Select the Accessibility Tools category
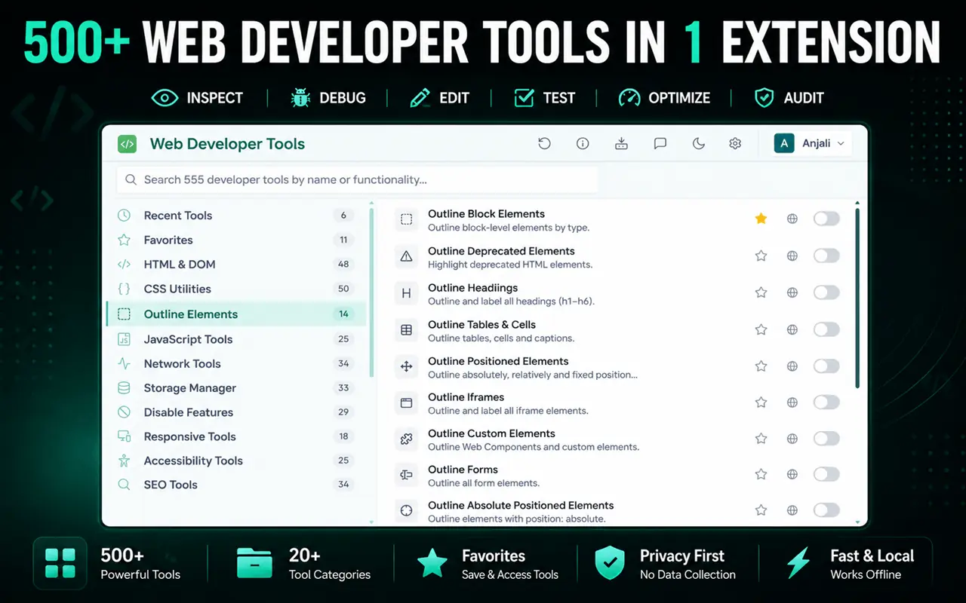Screen dimensions: 966x603 [x=236, y=461]
